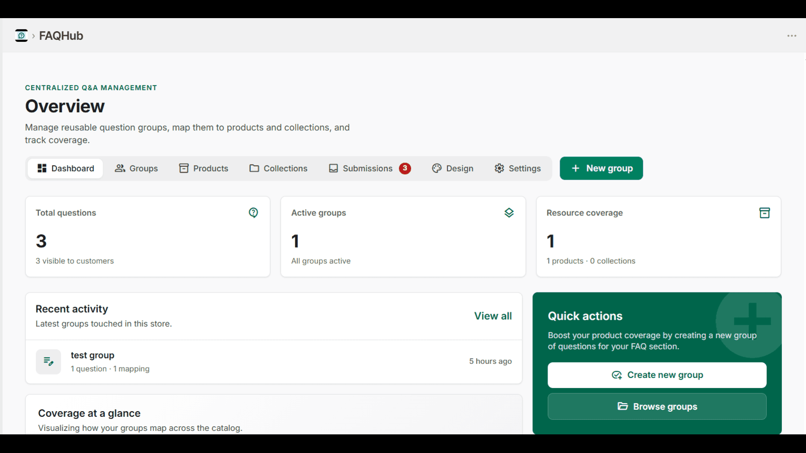Click the Coverage at a glance heading

[x=89, y=413]
